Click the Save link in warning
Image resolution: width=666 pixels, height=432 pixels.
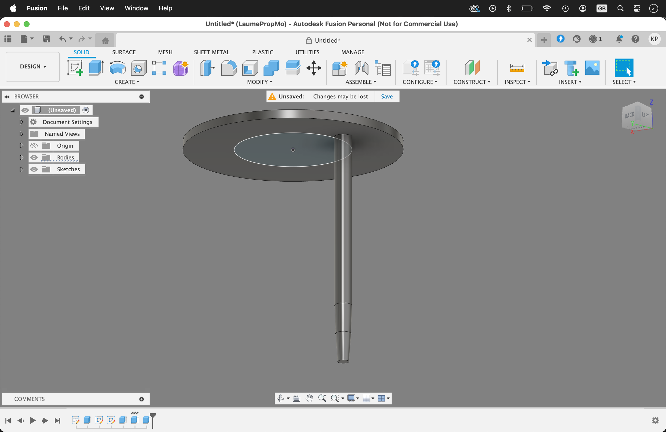tap(387, 96)
